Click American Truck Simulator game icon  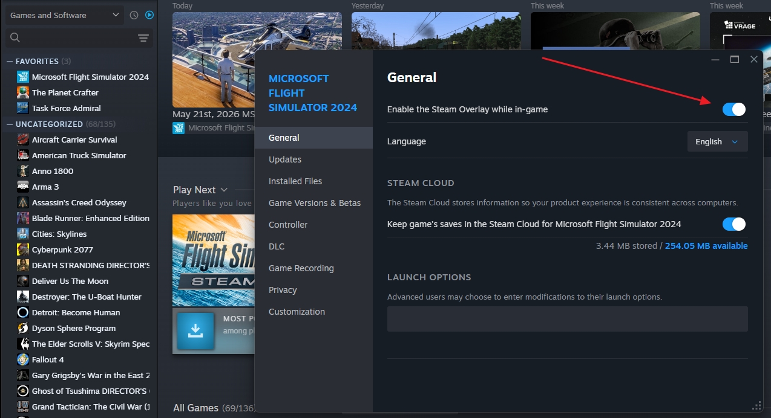click(22, 155)
